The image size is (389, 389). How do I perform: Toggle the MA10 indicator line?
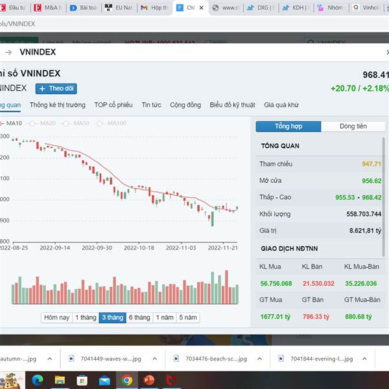pyautogui.click(x=11, y=123)
